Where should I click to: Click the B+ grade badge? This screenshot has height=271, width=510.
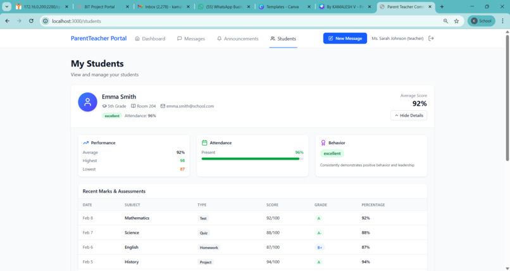pos(320,248)
